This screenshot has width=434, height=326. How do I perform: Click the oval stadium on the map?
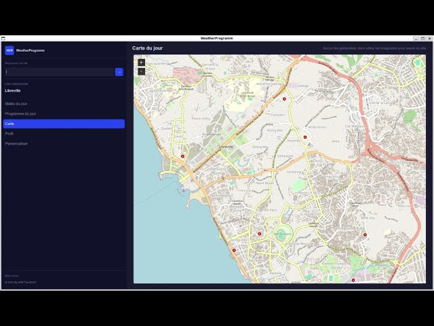[x=283, y=234]
